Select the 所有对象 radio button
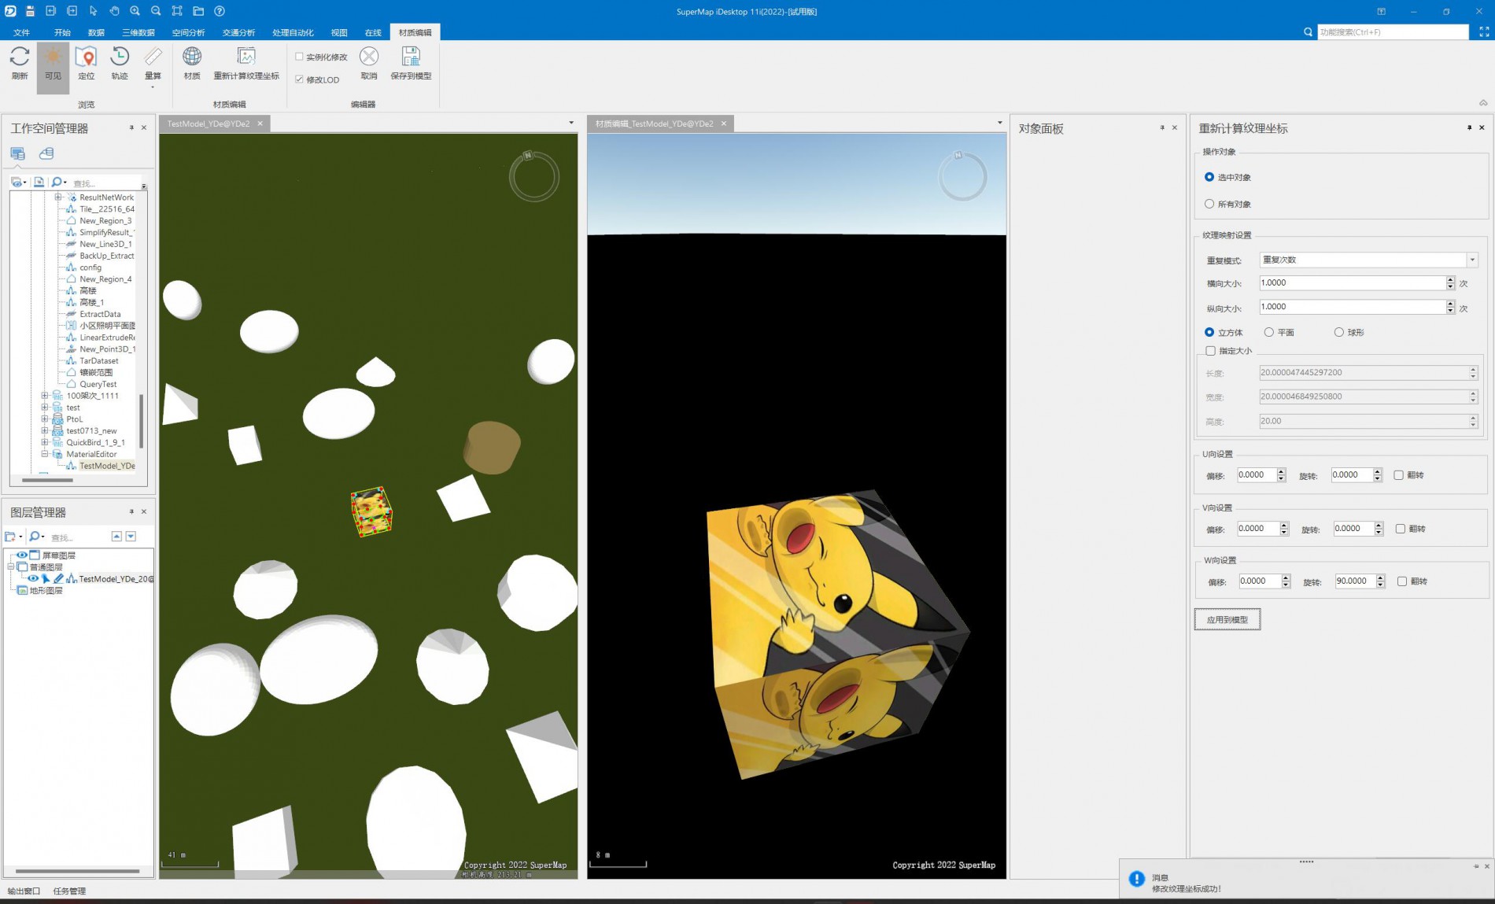The height and width of the screenshot is (904, 1495). click(x=1209, y=204)
